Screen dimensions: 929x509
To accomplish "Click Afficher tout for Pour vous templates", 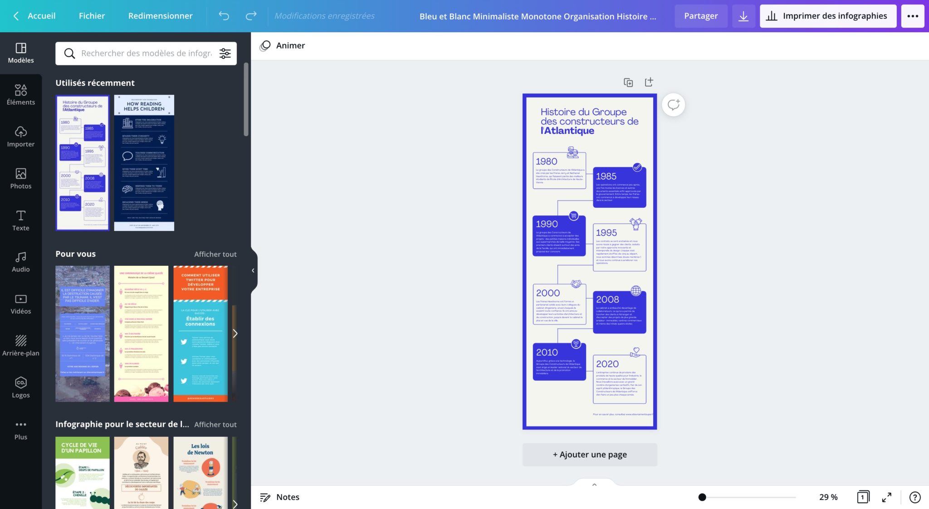I will (215, 254).
